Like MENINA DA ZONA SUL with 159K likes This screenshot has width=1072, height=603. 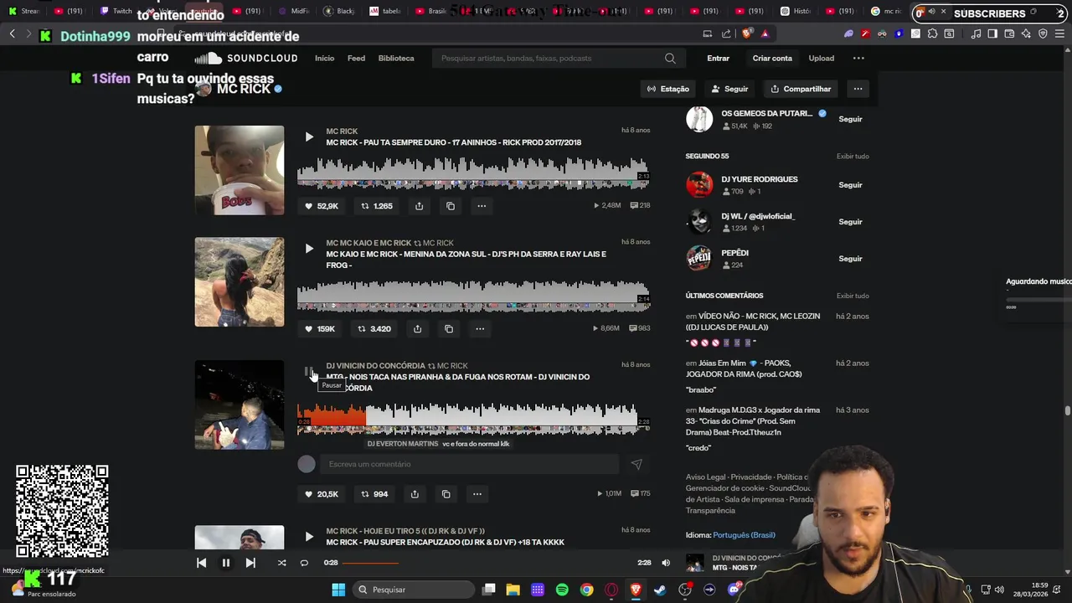pyautogui.click(x=320, y=328)
